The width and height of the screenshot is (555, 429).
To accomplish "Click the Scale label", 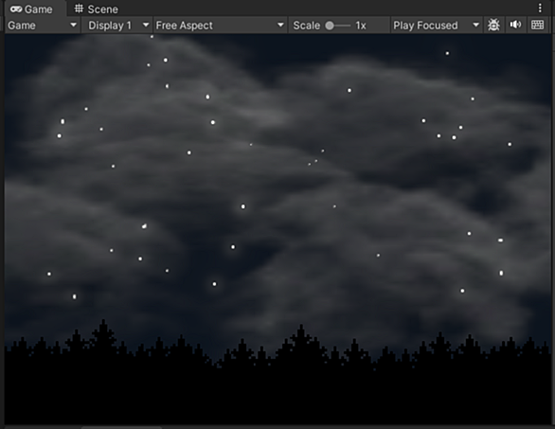I will pos(307,26).
